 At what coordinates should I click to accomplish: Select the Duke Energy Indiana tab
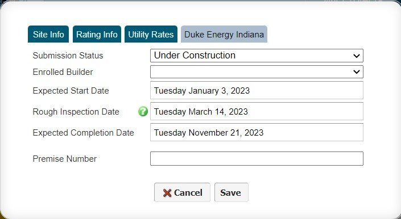coord(224,34)
